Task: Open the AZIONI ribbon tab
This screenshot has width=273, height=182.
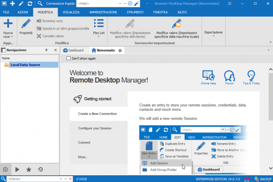Action: point(23,12)
